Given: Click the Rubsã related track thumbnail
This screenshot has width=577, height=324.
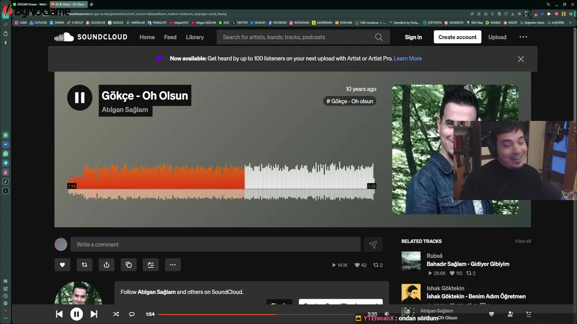Looking at the screenshot, I should pos(411,261).
